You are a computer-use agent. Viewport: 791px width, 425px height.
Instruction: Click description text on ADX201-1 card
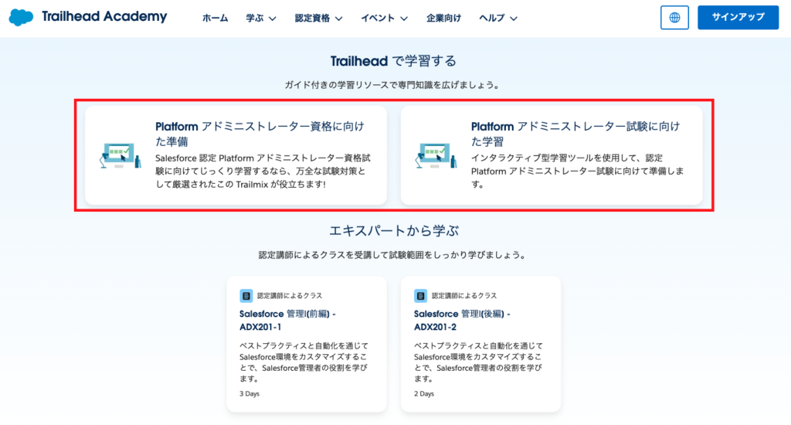pos(304,362)
